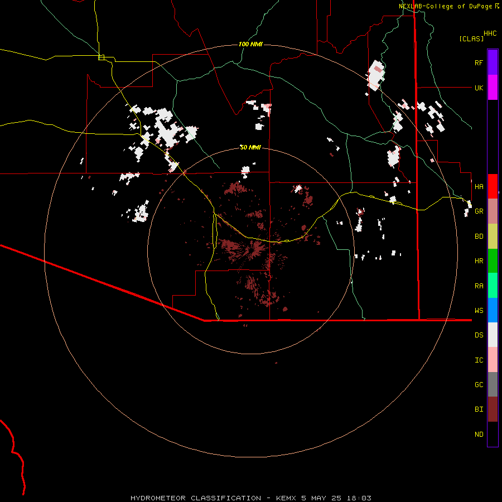Click the WS blue legend swatch
Viewport: 502px width, 502px height.
click(x=493, y=310)
